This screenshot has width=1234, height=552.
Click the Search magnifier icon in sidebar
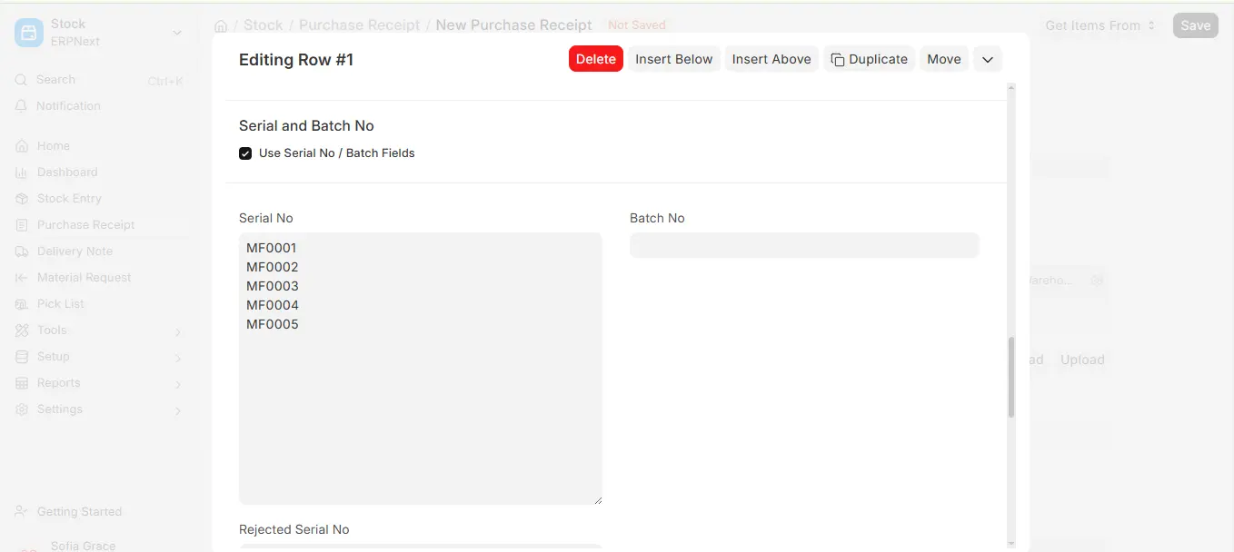[x=22, y=80]
